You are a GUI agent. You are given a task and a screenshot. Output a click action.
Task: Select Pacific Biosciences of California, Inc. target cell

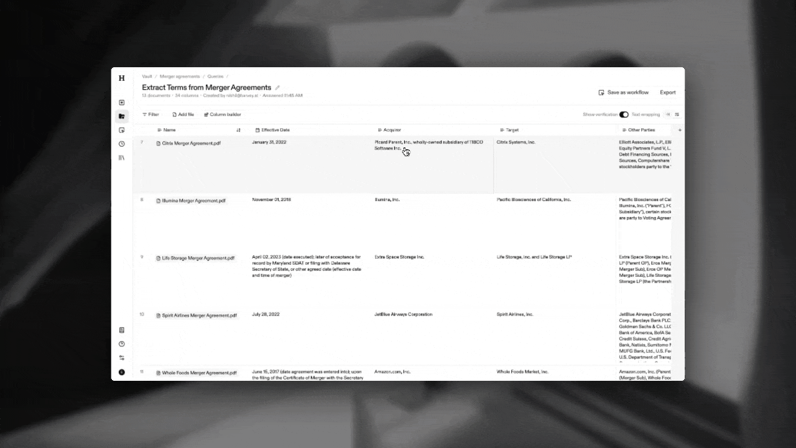coord(555,222)
